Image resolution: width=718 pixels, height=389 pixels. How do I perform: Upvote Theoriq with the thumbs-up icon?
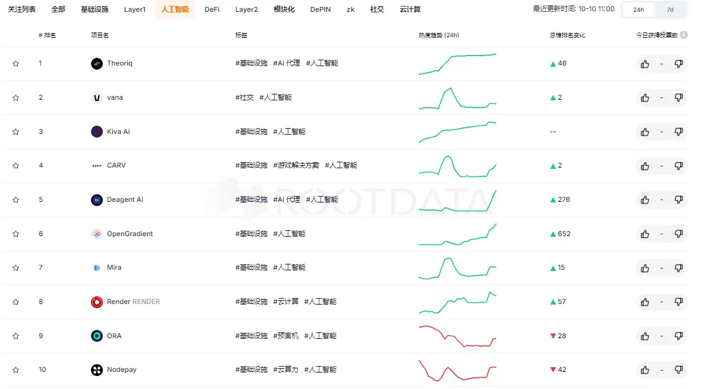coord(645,64)
